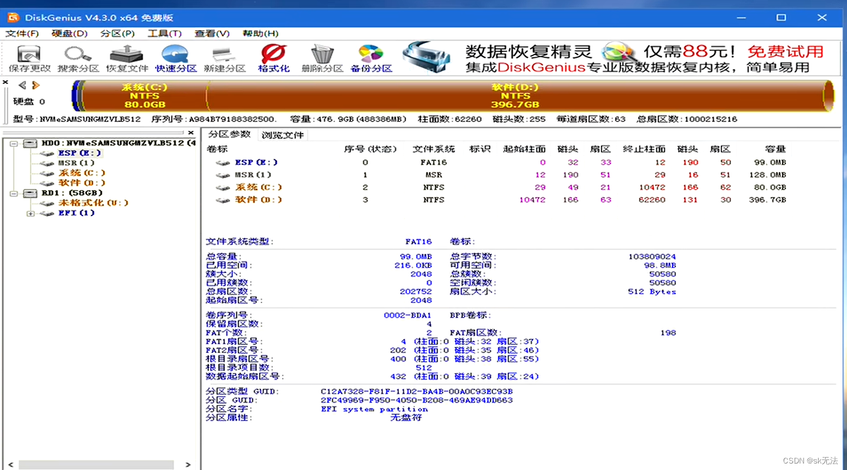Click the Recover Files (恢复文件) icon
Screen dimensions: 847x470
pos(127,59)
